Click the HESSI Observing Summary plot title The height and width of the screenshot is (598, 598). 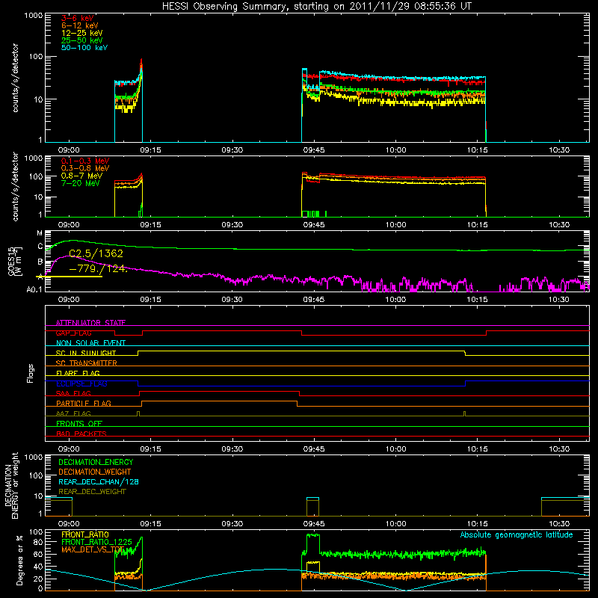[316, 6]
